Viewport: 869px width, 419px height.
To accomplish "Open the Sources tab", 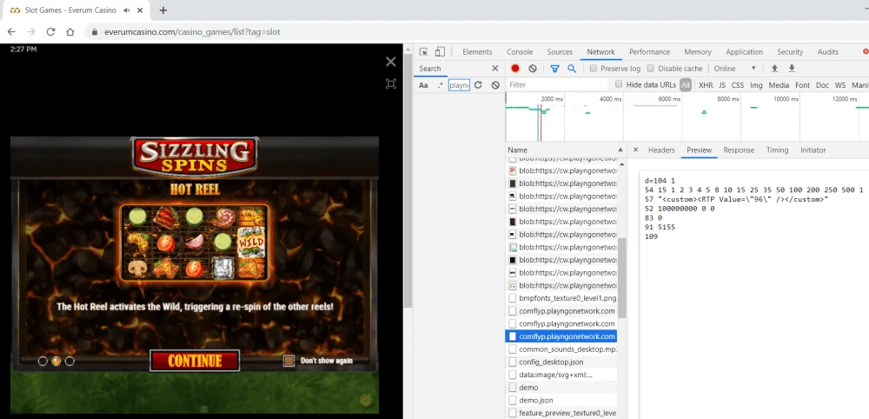I will pyautogui.click(x=560, y=52).
